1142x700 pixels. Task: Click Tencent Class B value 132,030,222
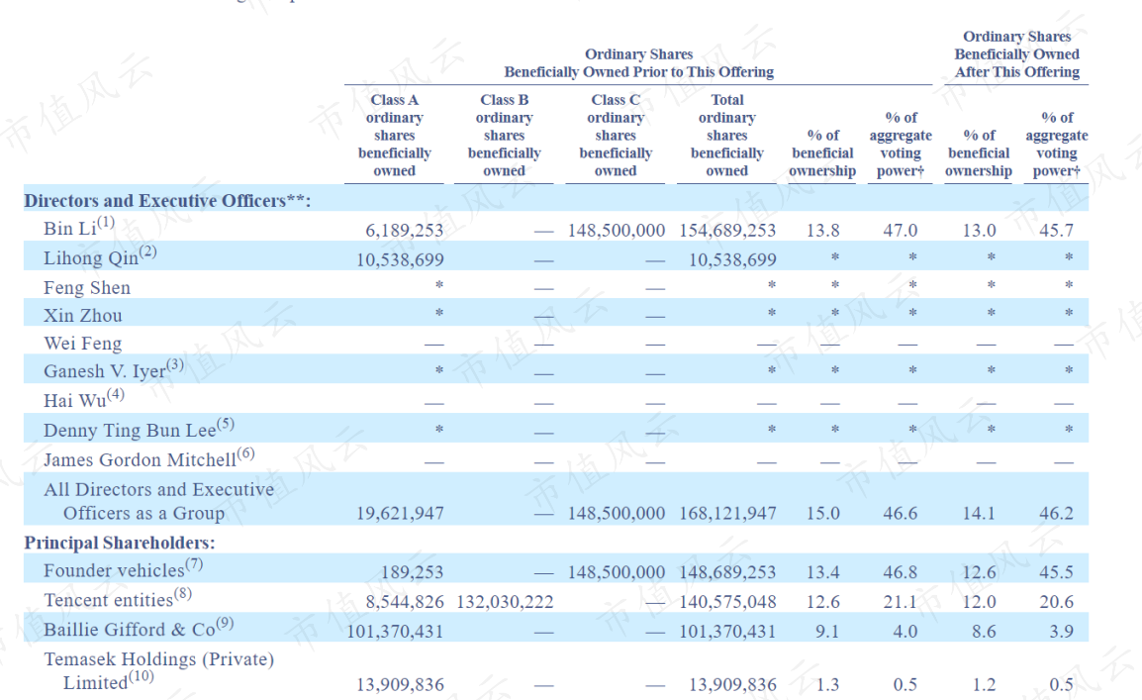(505, 602)
